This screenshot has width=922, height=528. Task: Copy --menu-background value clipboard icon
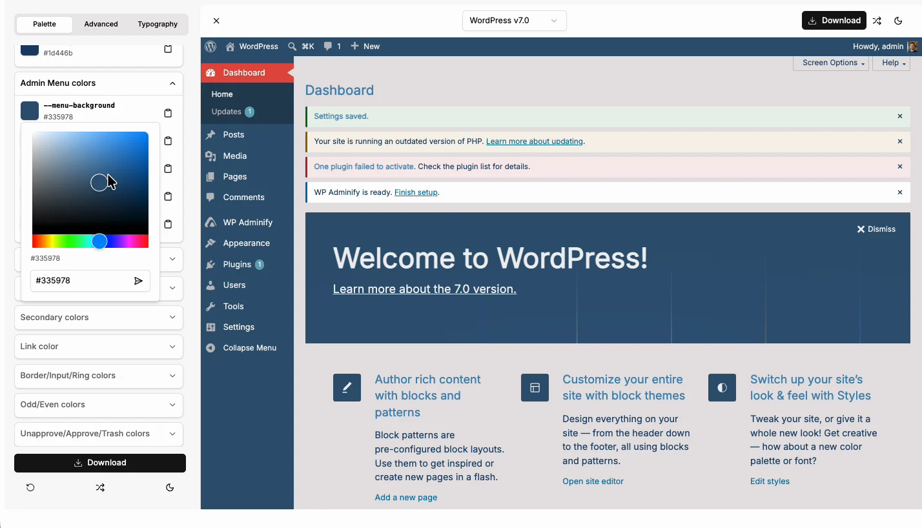(168, 113)
